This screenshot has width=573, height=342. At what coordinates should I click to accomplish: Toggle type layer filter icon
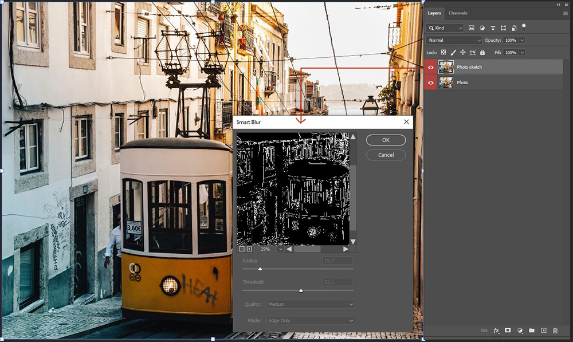493,27
